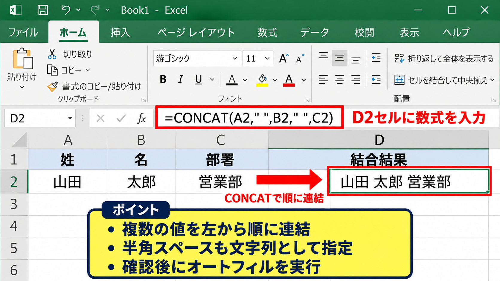Decrease font size with small A icon

300,59
